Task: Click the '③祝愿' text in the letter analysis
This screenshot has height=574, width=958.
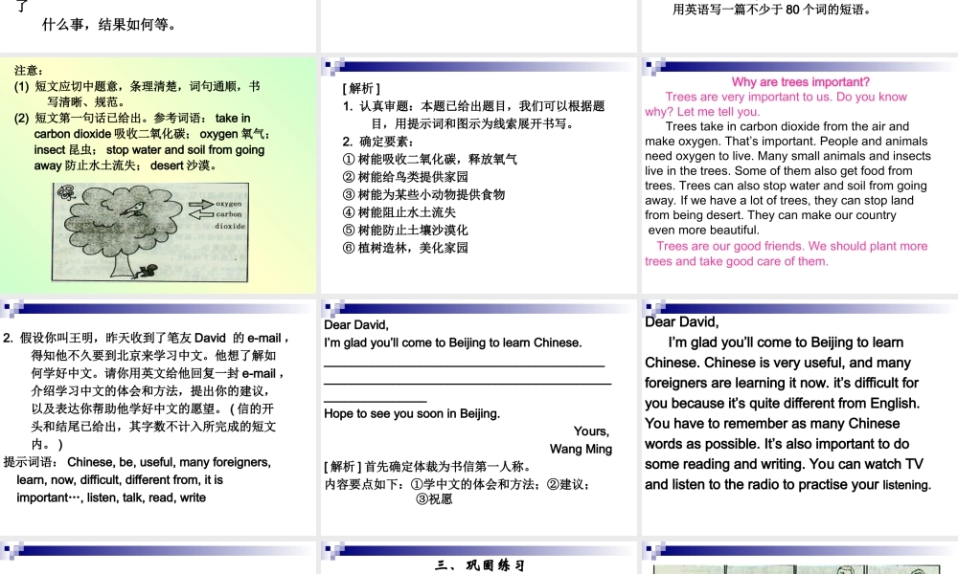Action: point(434,499)
